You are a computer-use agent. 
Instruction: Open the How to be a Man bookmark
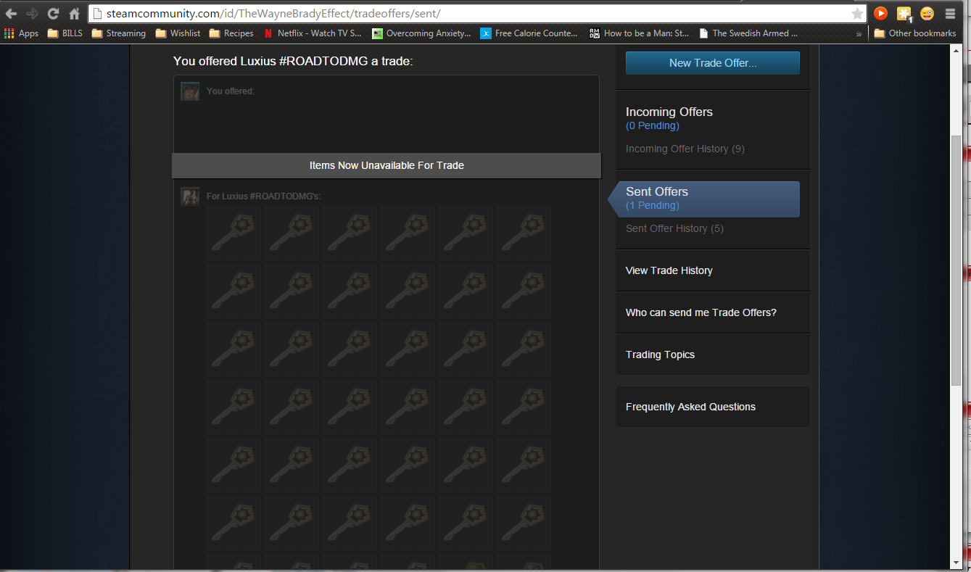click(x=639, y=33)
